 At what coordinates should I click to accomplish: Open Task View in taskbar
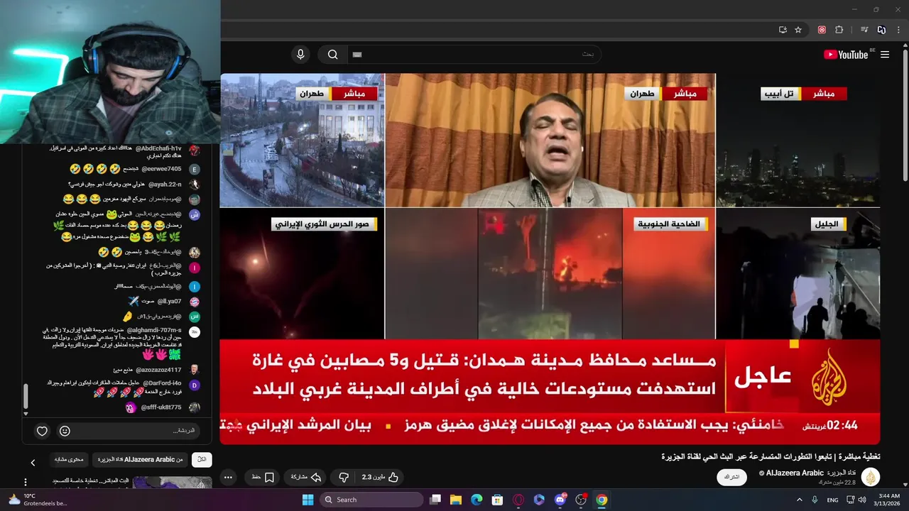pyautogui.click(x=435, y=500)
